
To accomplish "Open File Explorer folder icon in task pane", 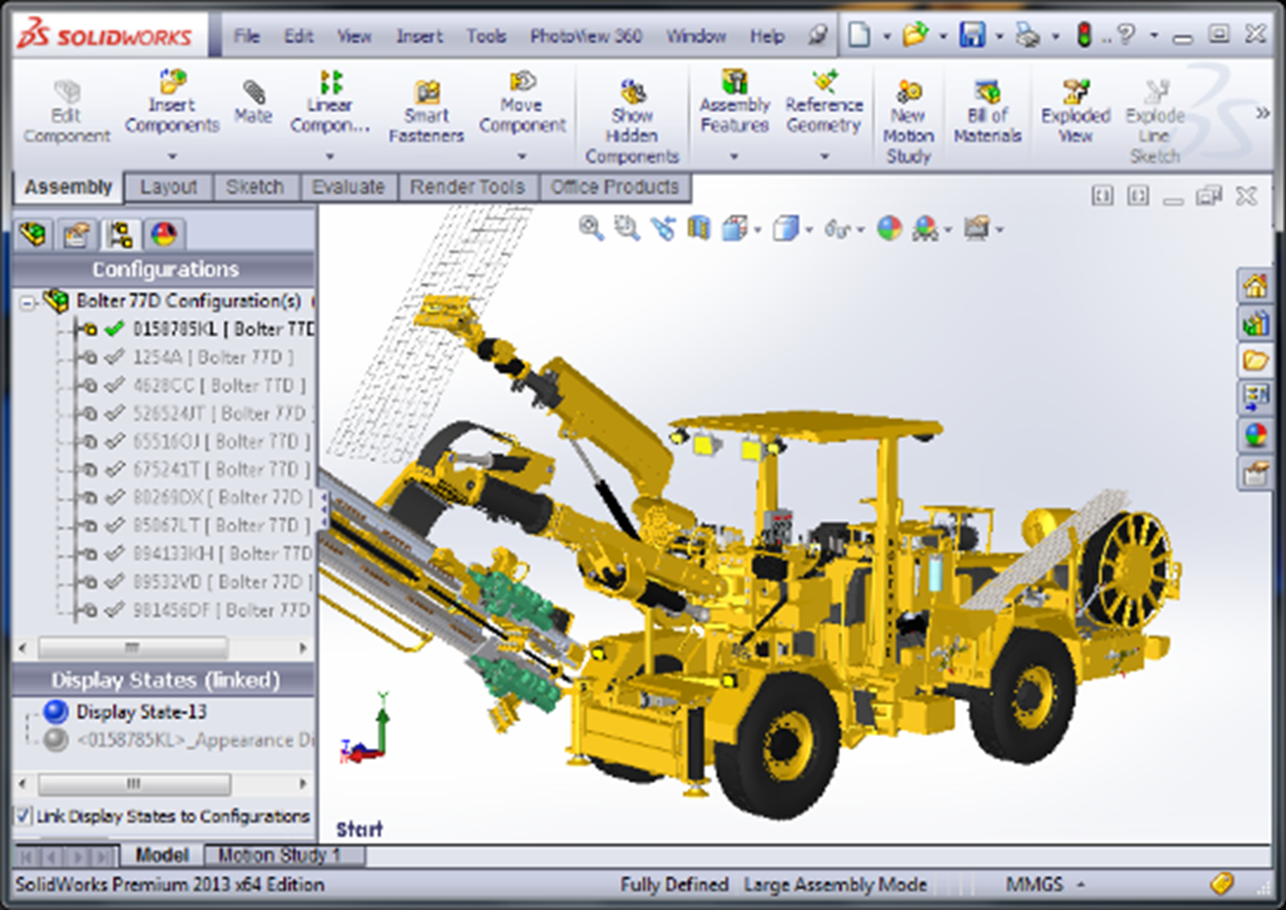I will click(x=1255, y=361).
